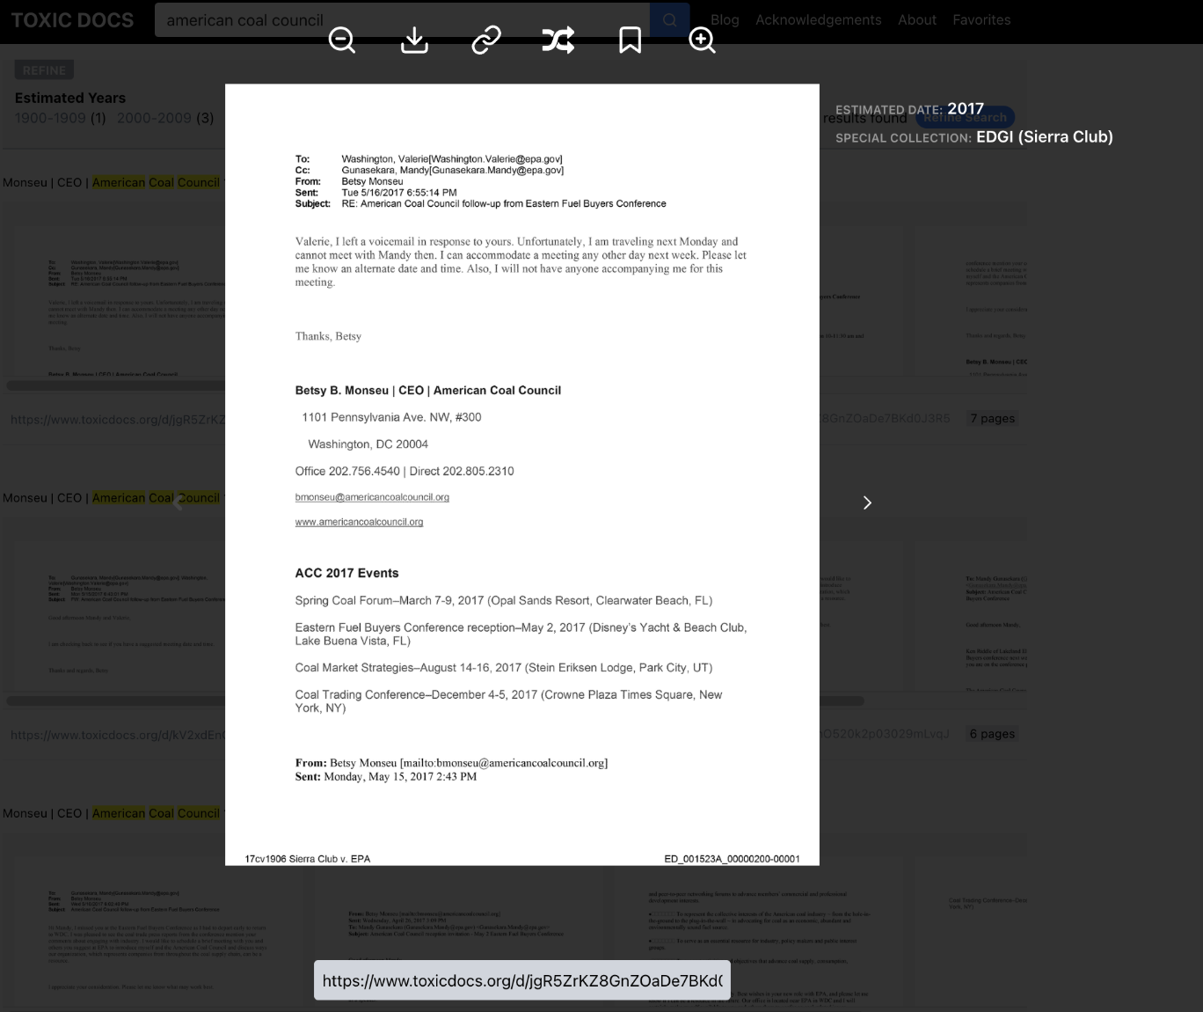Open the Blog page
This screenshot has height=1012, width=1203.
[x=725, y=19]
